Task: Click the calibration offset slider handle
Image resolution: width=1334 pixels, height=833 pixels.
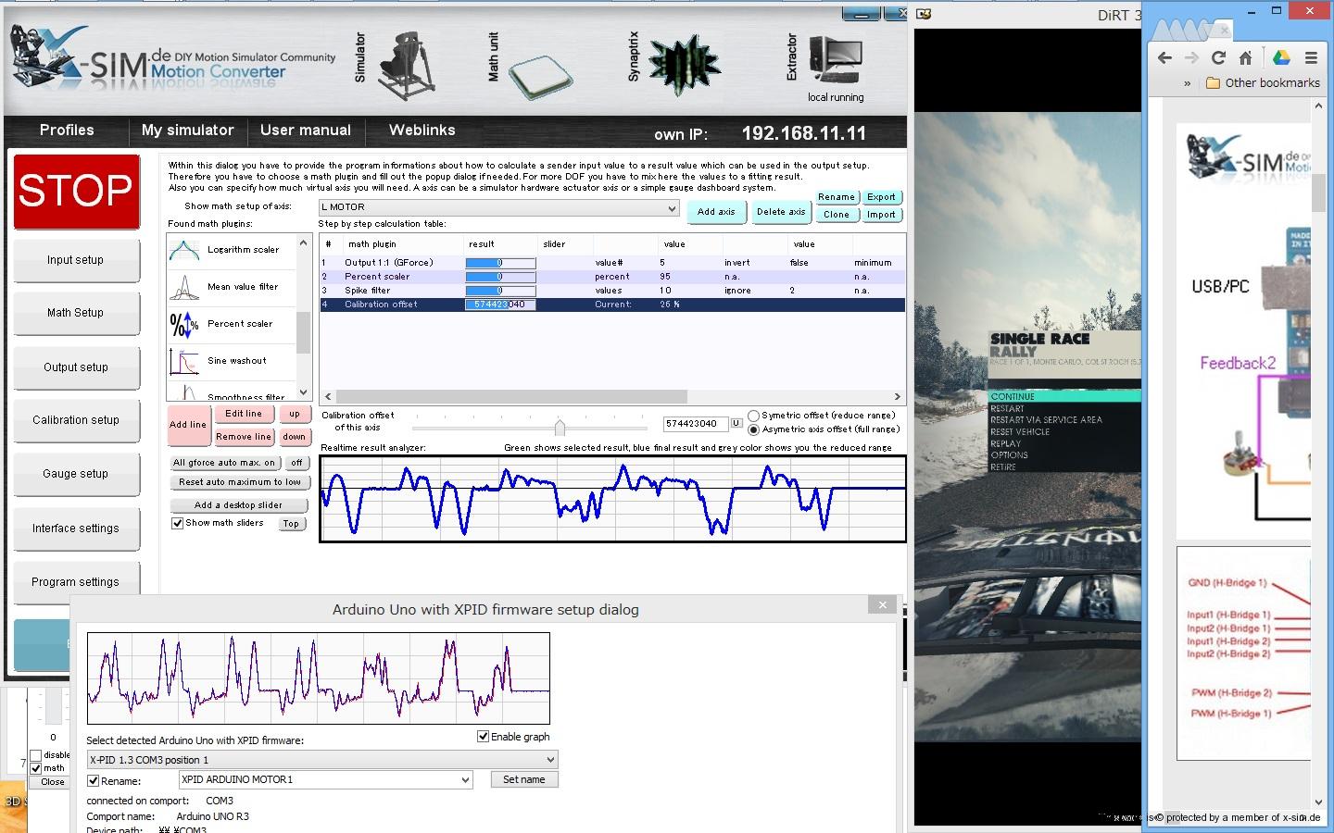Action: point(560,427)
